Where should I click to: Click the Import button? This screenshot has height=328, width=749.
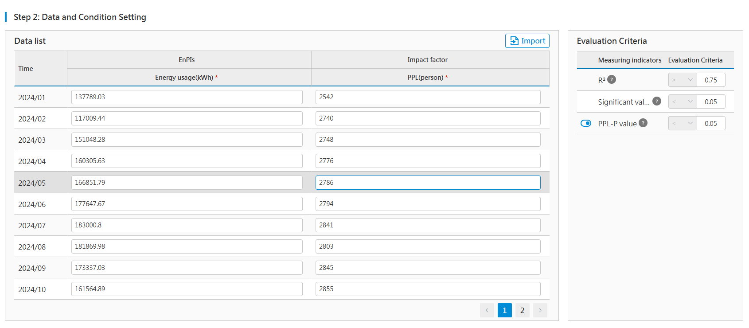pos(527,41)
